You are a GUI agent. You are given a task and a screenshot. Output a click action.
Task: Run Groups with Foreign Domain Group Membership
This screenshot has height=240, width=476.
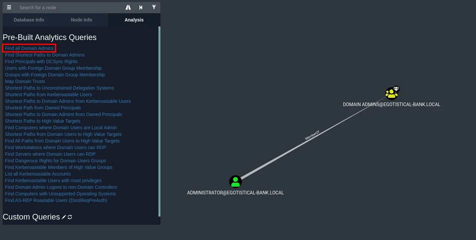55,75
